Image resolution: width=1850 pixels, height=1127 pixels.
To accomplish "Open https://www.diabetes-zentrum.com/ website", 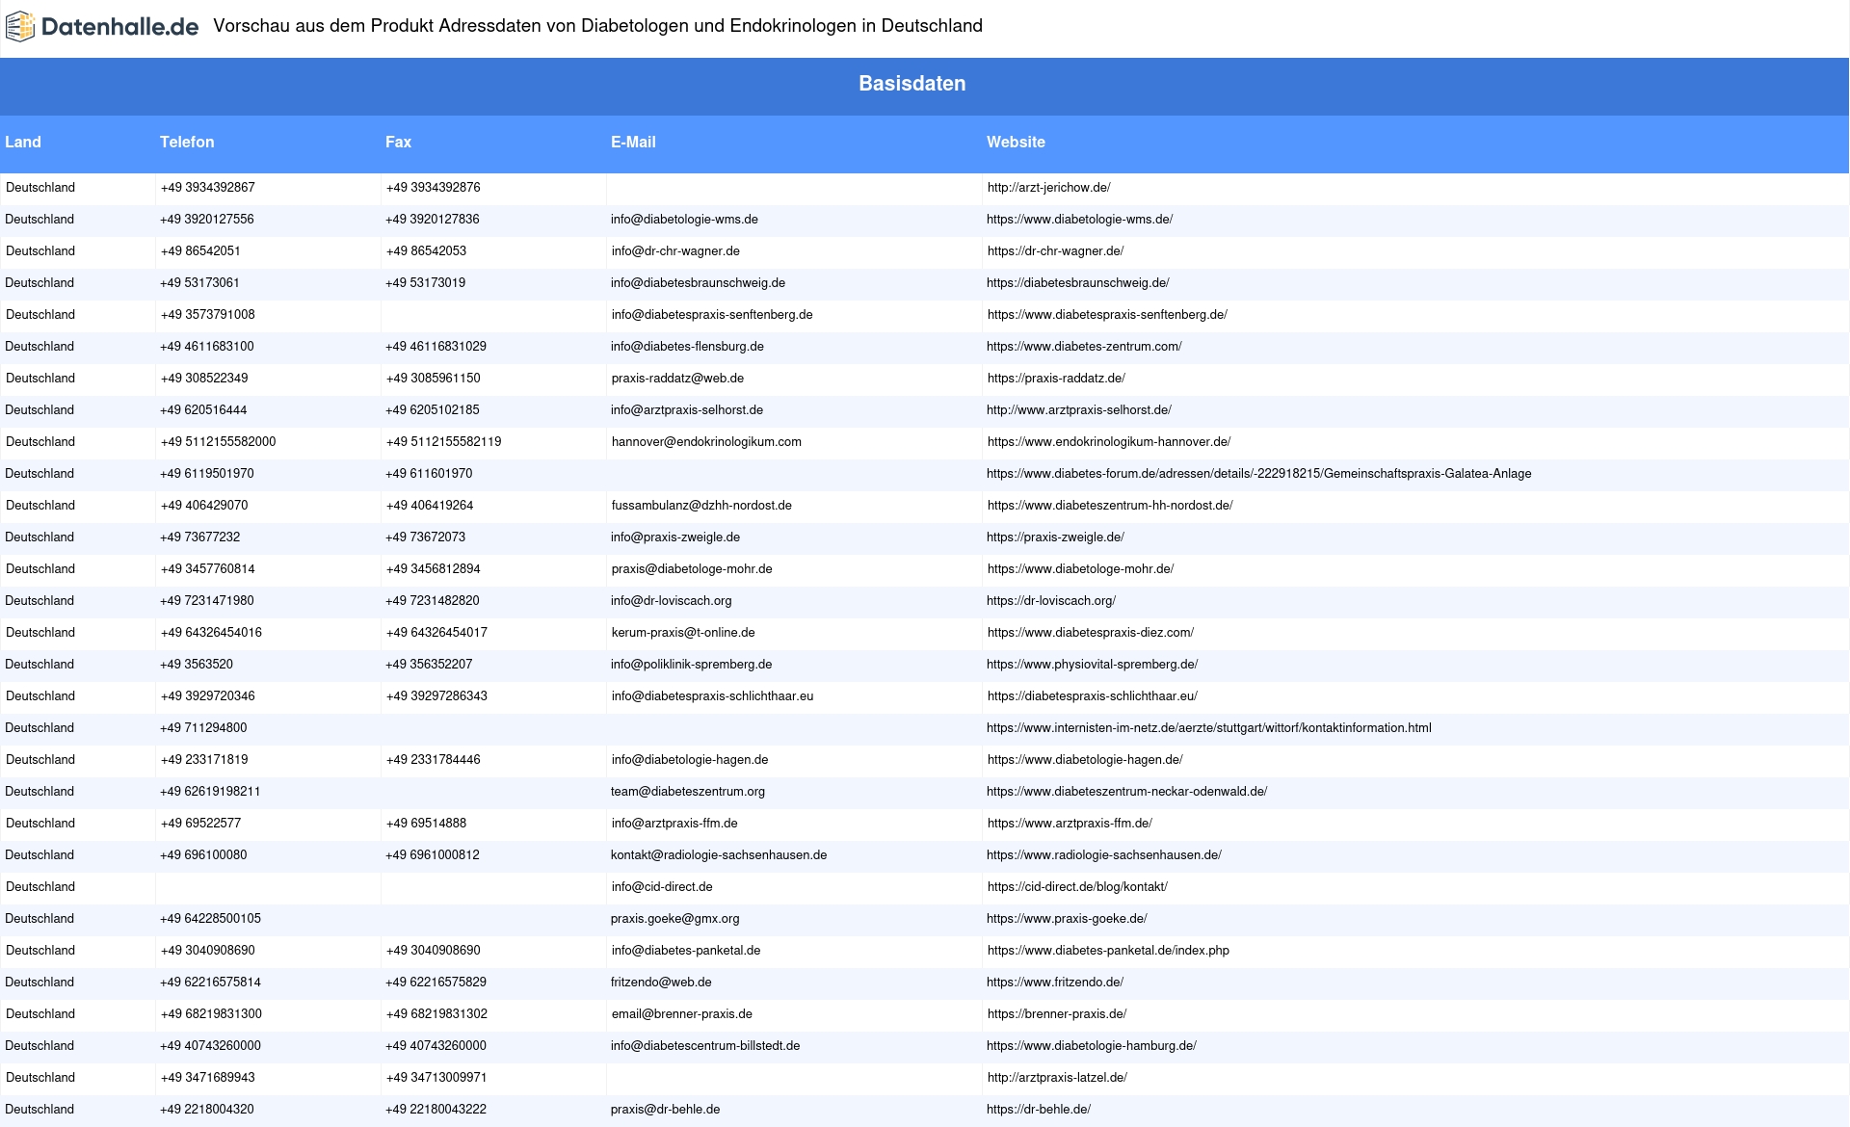I will pyautogui.click(x=1084, y=347).
